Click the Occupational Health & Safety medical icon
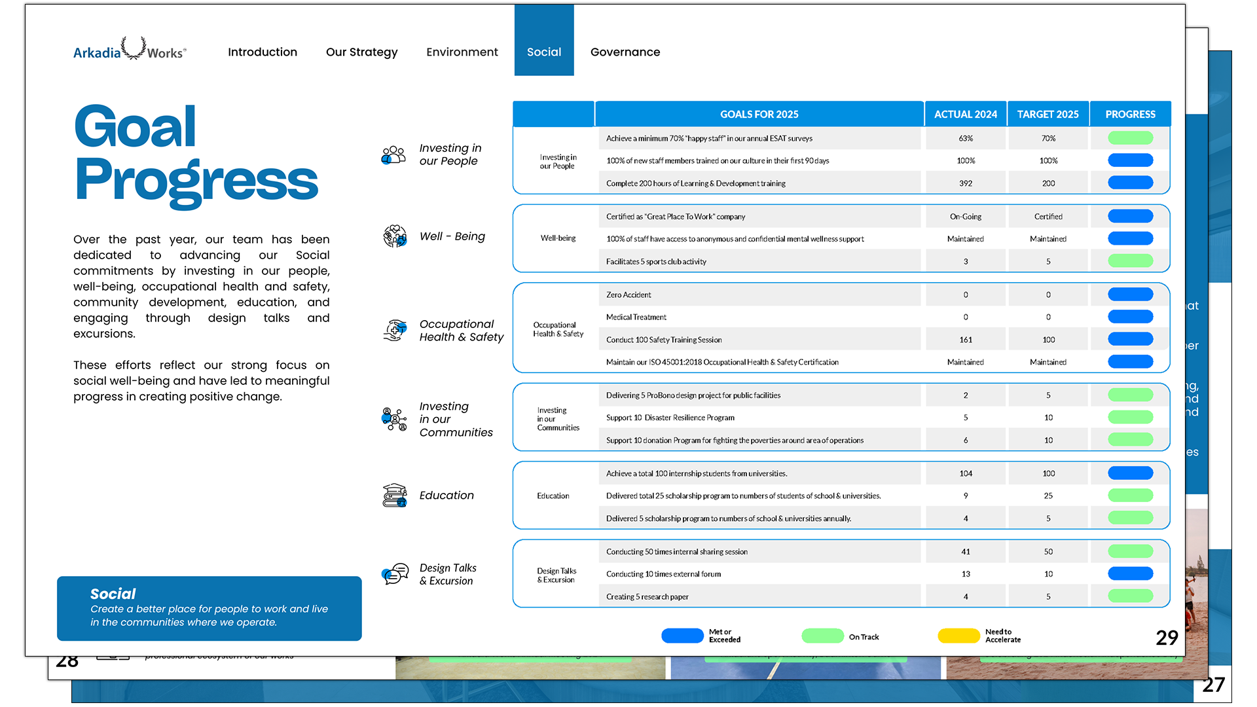 395,331
